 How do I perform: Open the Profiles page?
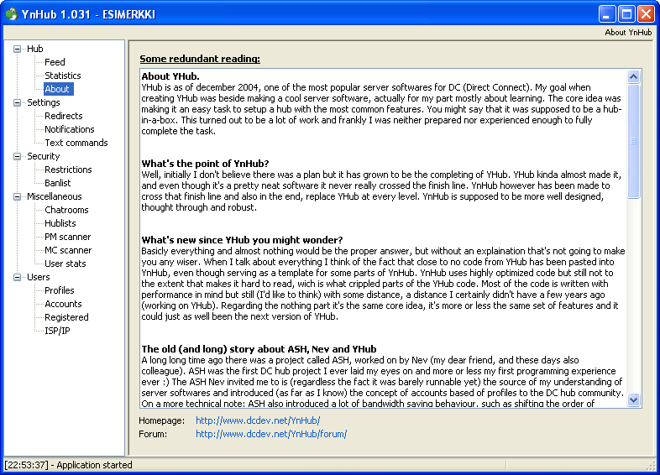point(60,290)
